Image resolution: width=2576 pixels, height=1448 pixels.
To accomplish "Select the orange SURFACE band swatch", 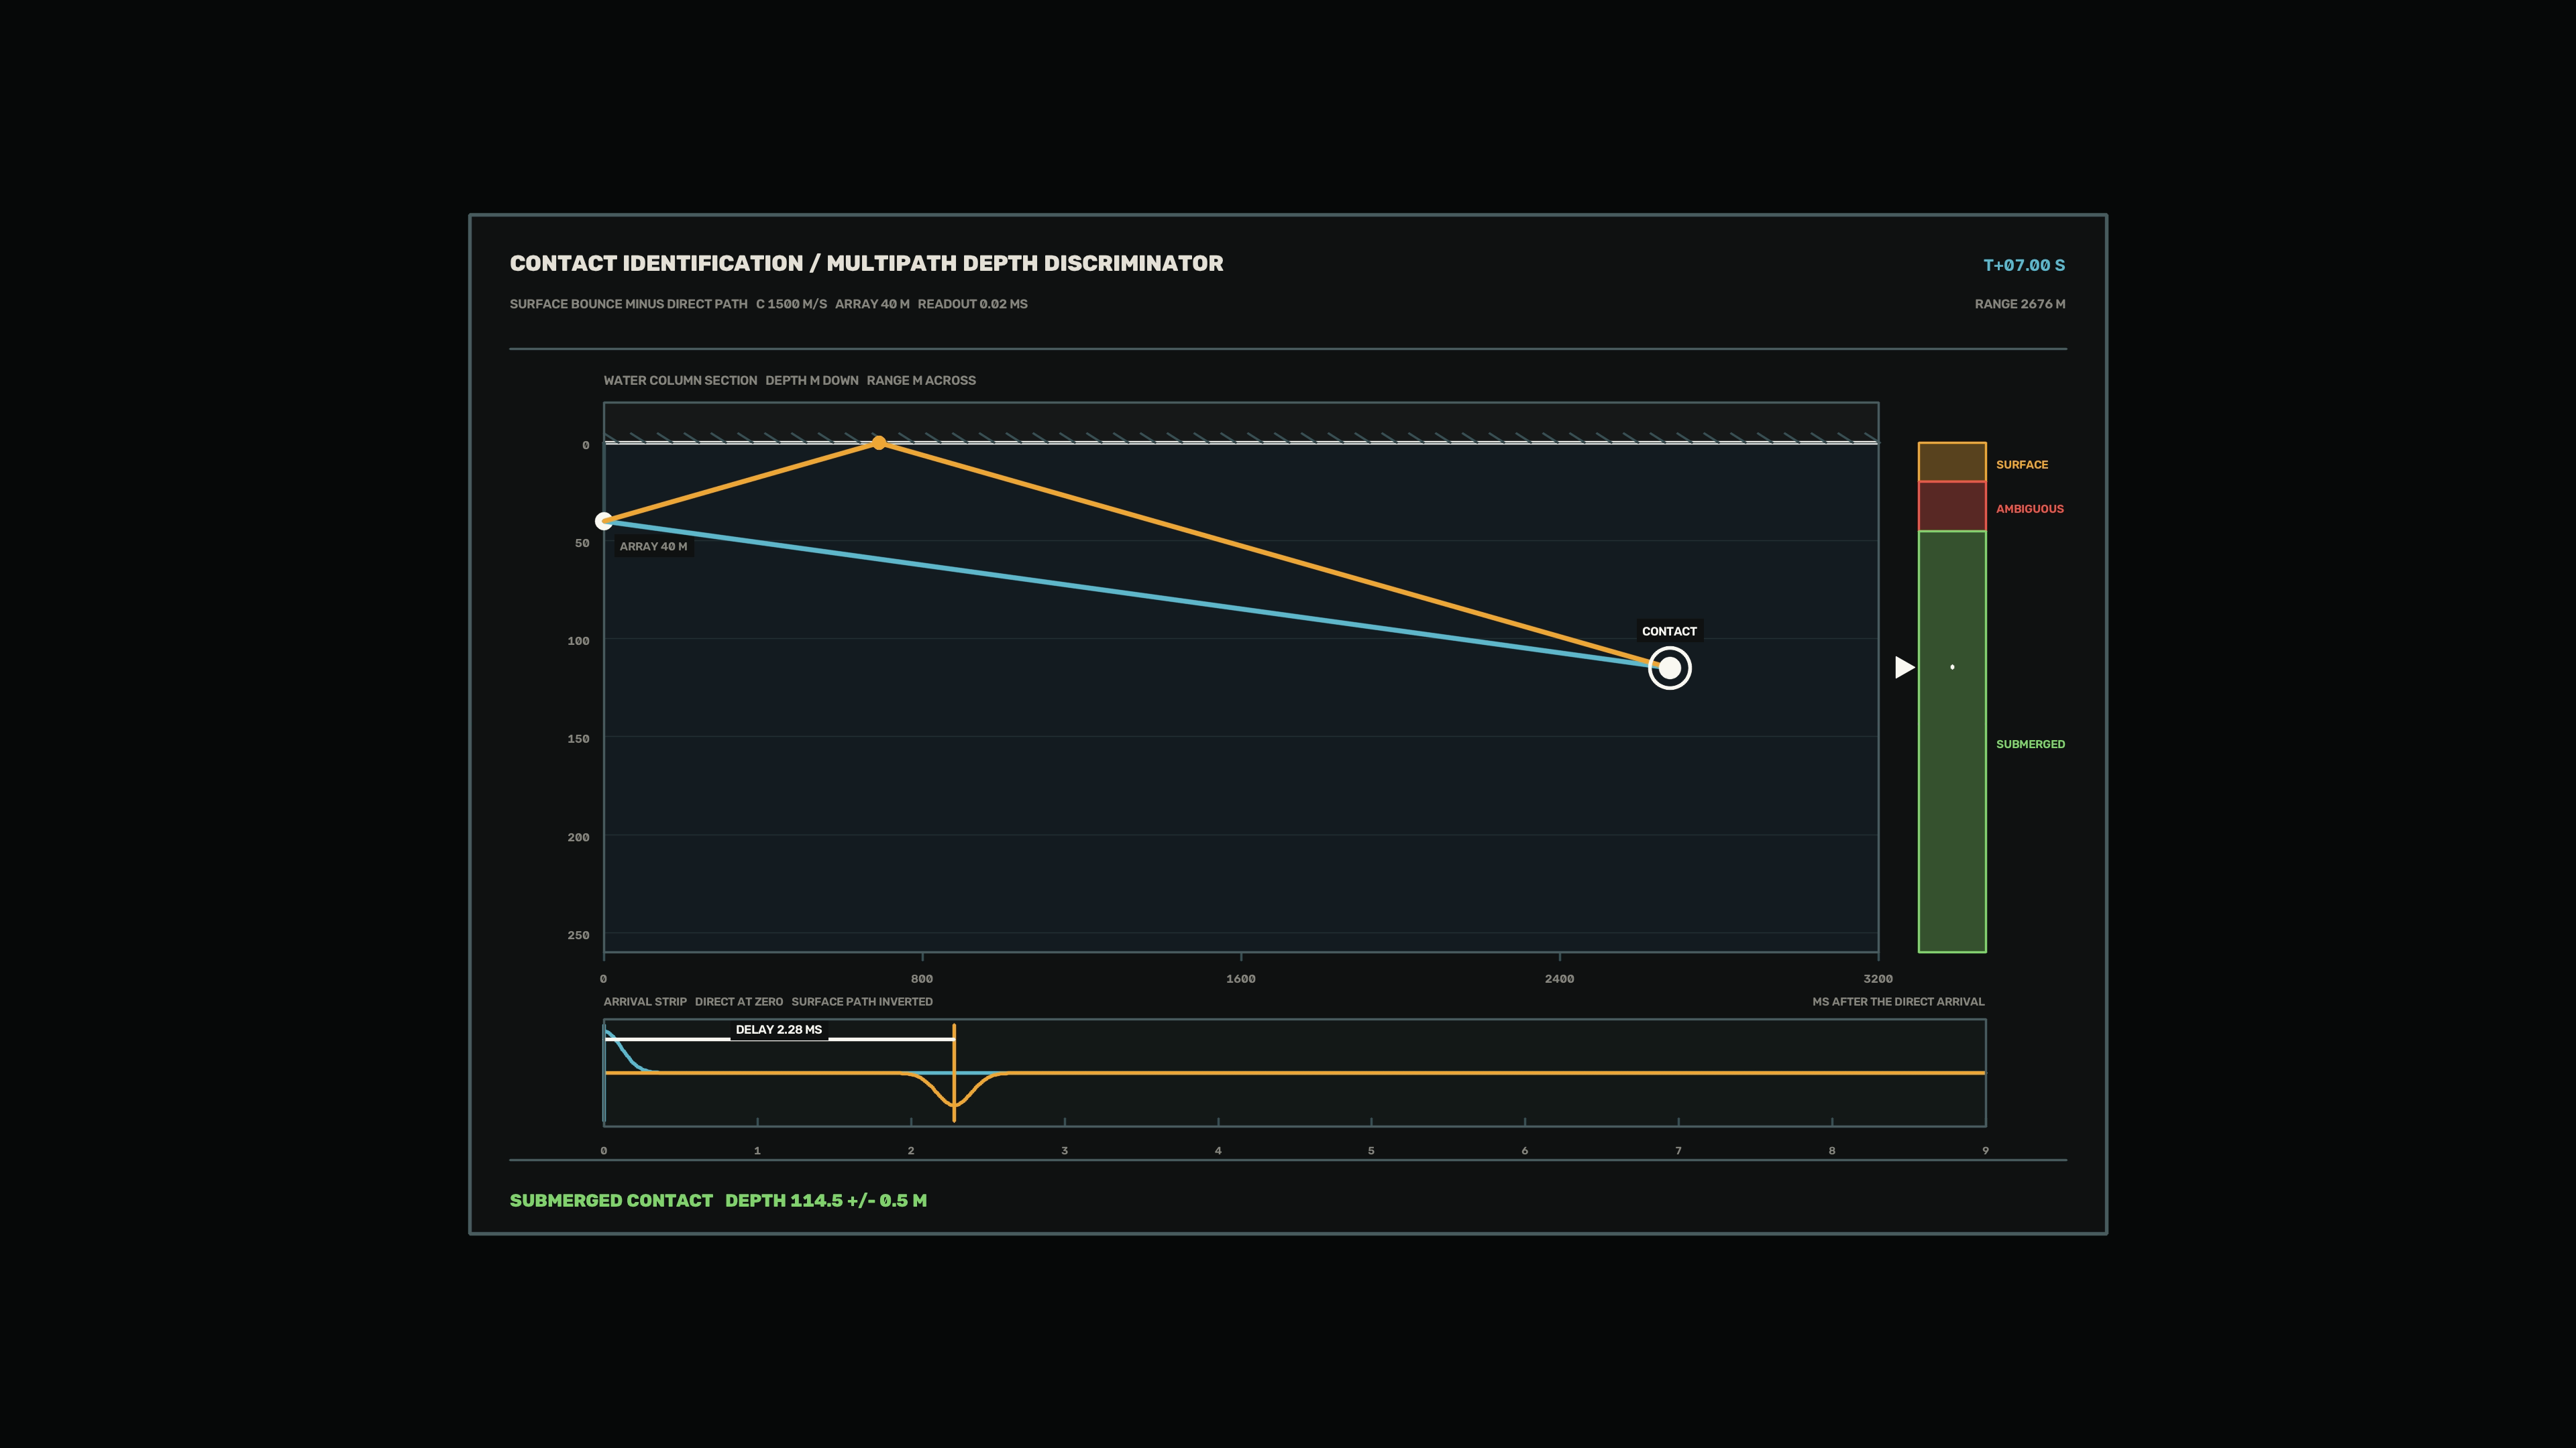I will [1951, 462].
